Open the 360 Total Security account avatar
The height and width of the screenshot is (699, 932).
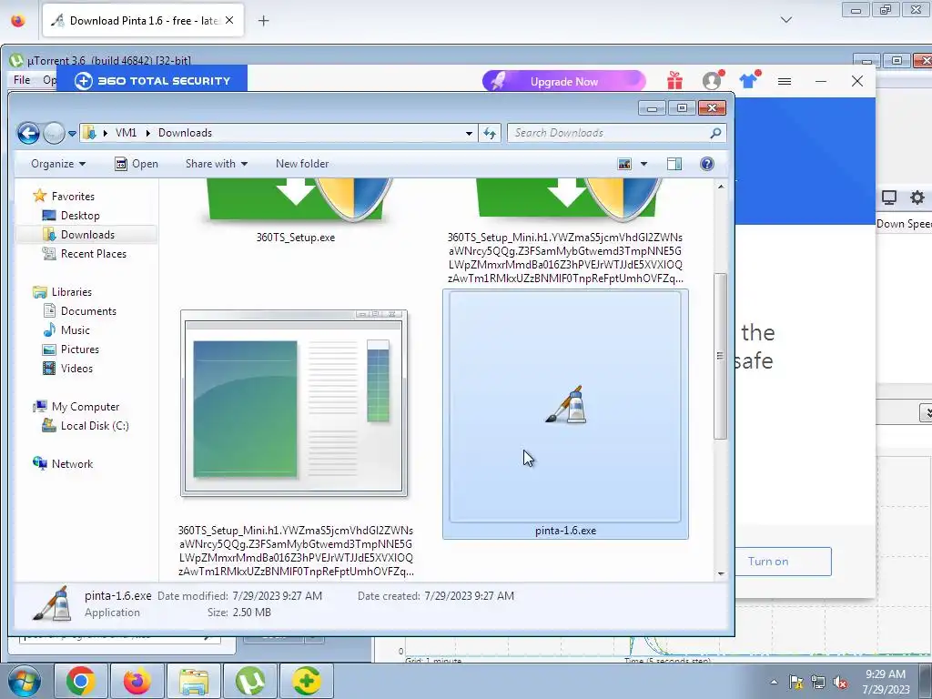coord(712,80)
